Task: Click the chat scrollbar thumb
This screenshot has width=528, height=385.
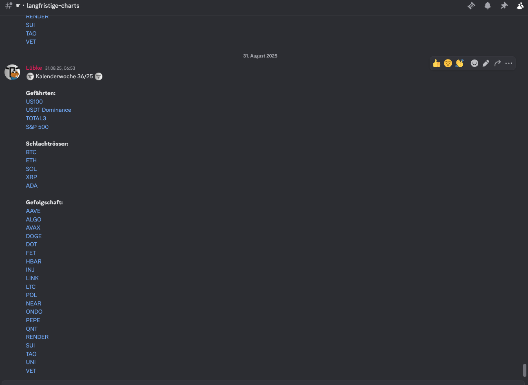Action: pyautogui.click(x=525, y=370)
